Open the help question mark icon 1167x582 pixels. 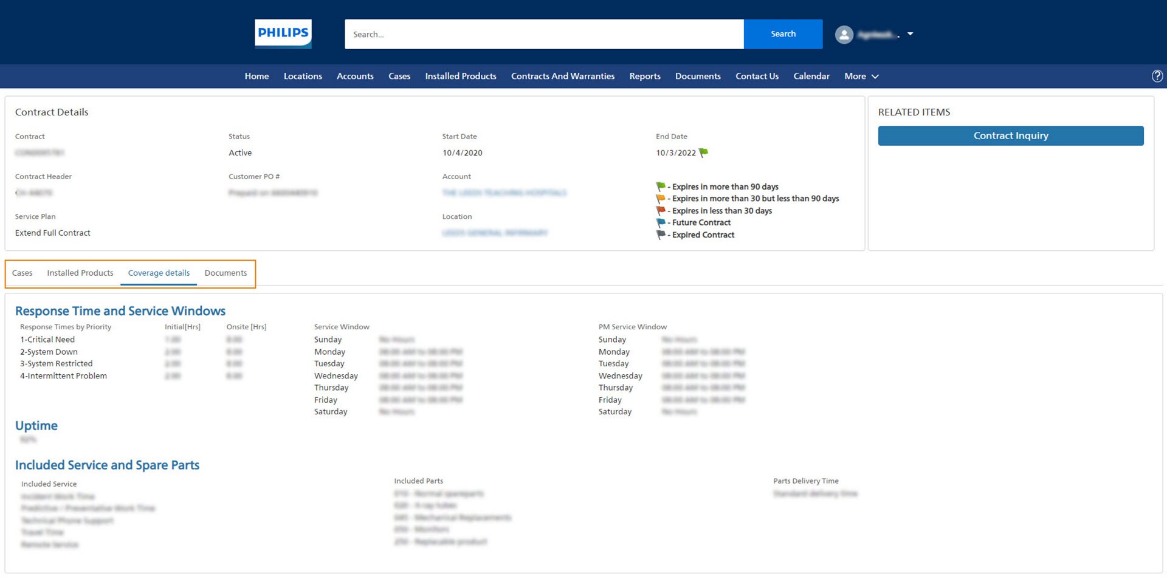click(x=1157, y=76)
